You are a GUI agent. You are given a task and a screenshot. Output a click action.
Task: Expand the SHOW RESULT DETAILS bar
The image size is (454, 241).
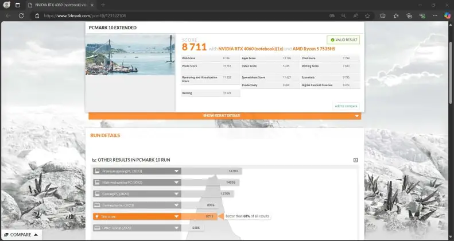[x=224, y=116]
